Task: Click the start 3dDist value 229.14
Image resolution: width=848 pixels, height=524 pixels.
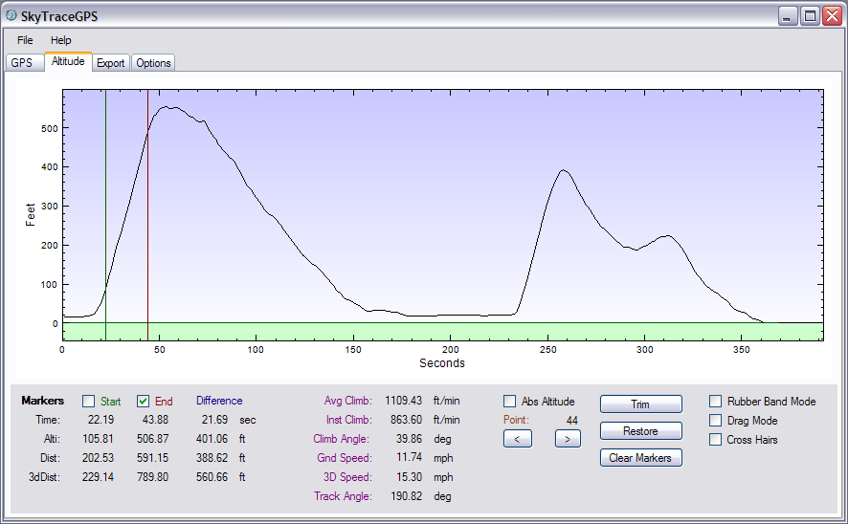Action: [98, 477]
